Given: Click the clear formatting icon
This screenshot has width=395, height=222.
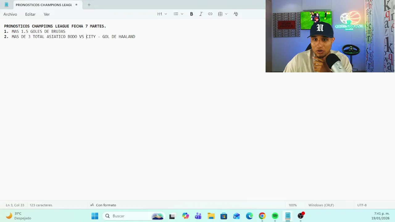Looking at the screenshot, I should (236, 14).
